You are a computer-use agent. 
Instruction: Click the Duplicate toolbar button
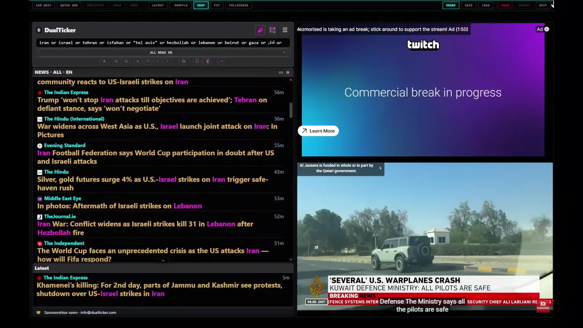[95, 5]
